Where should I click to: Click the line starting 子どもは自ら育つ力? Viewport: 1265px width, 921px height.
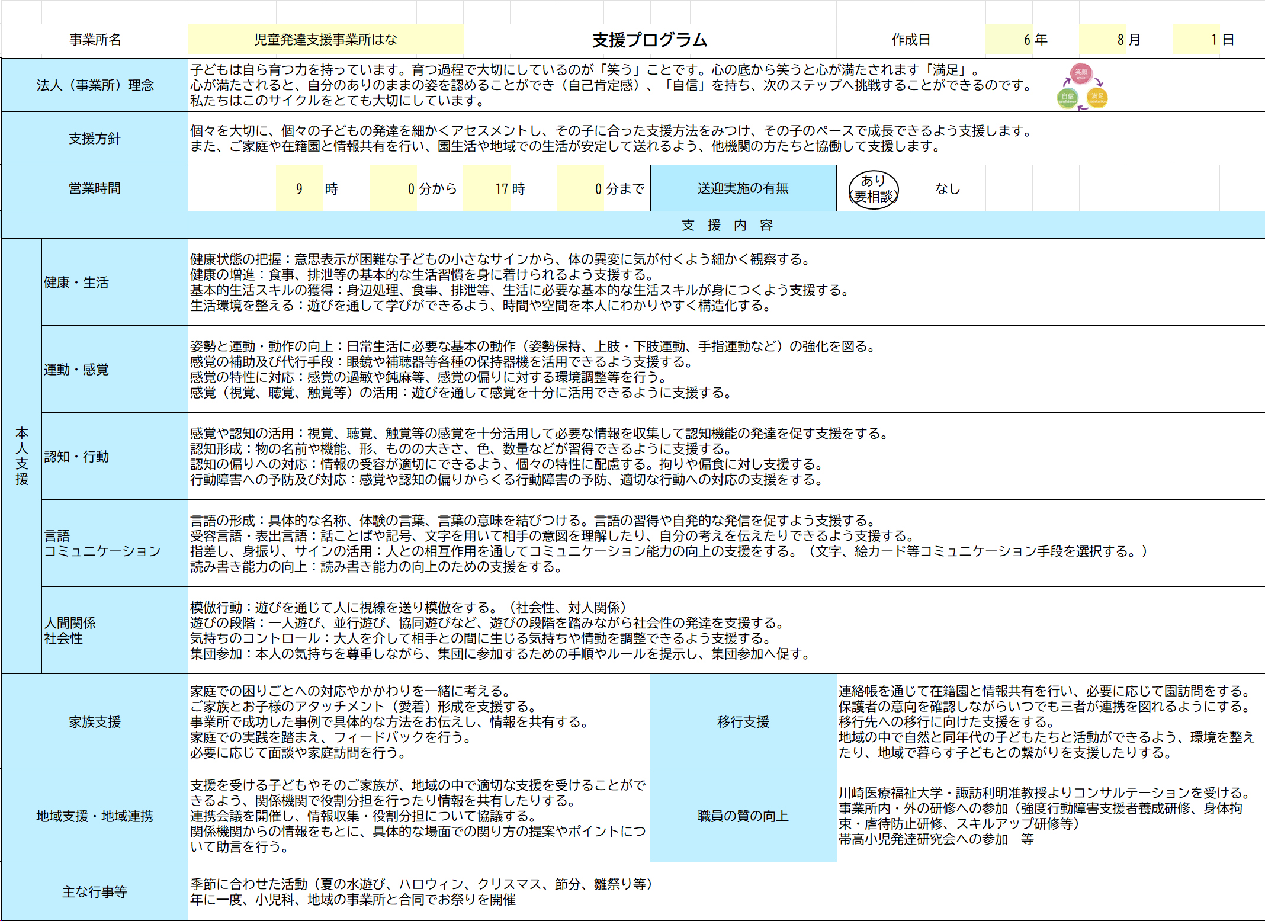tap(585, 70)
